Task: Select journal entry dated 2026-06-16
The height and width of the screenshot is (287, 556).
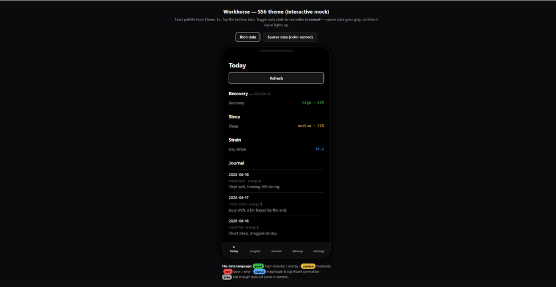Action: click(x=276, y=227)
